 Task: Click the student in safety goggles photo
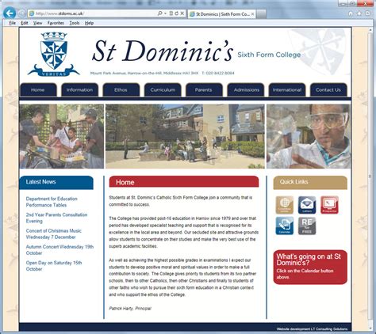click(x=309, y=136)
